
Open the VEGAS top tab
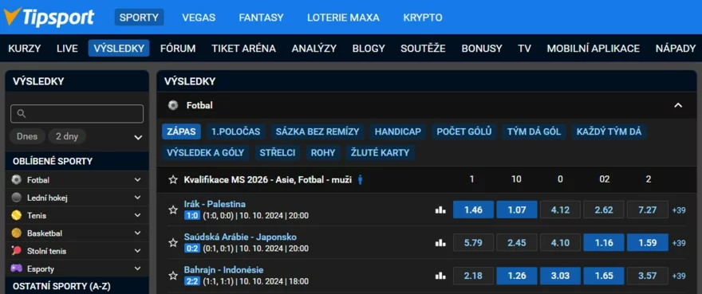pyautogui.click(x=199, y=18)
